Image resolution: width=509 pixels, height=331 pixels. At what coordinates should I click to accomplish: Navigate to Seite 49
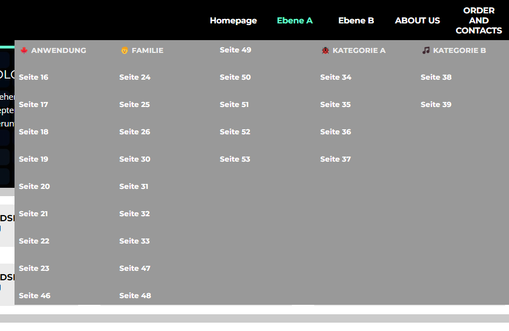[236, 50]
